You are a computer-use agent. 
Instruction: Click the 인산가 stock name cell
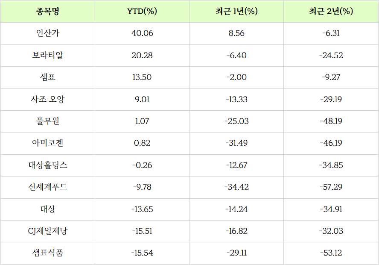point(48,33)
